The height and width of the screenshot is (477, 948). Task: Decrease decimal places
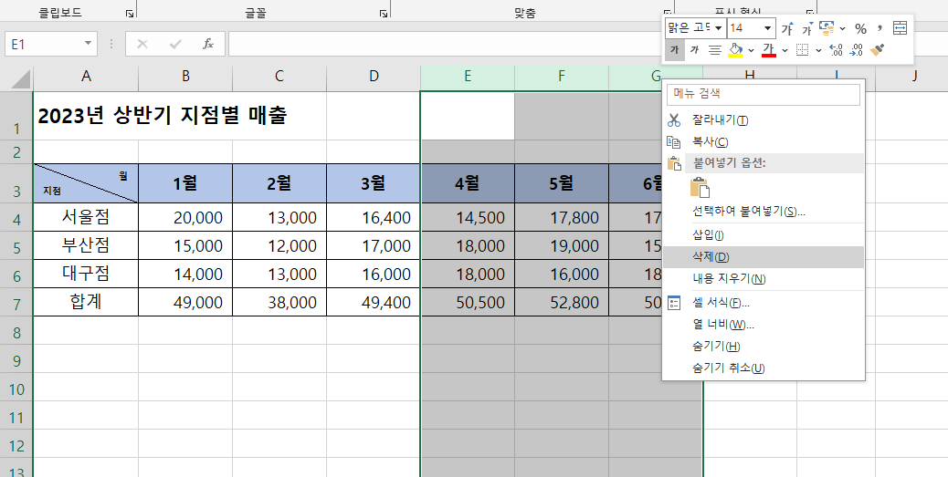[x=856, y=50]
